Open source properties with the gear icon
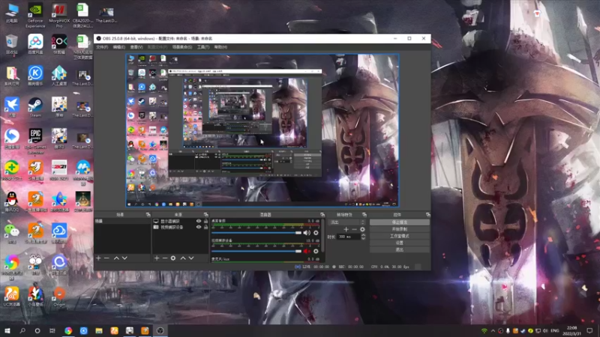600x337 pixels. click(x=173, y=258)
